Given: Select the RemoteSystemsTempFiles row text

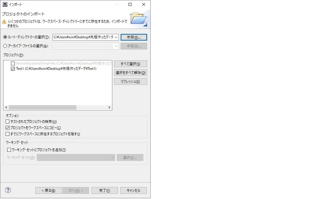Looking at the screenshot, I should [64, 63].
